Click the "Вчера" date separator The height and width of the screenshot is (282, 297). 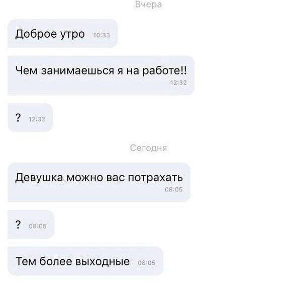[x=148, y=5]
